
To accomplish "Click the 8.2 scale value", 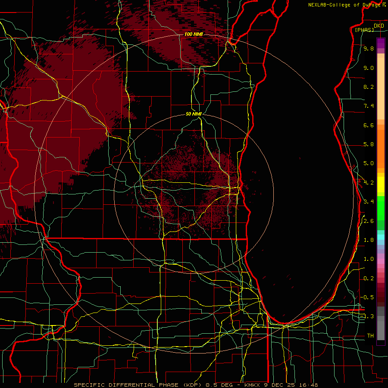I will [x=369, y=87].
